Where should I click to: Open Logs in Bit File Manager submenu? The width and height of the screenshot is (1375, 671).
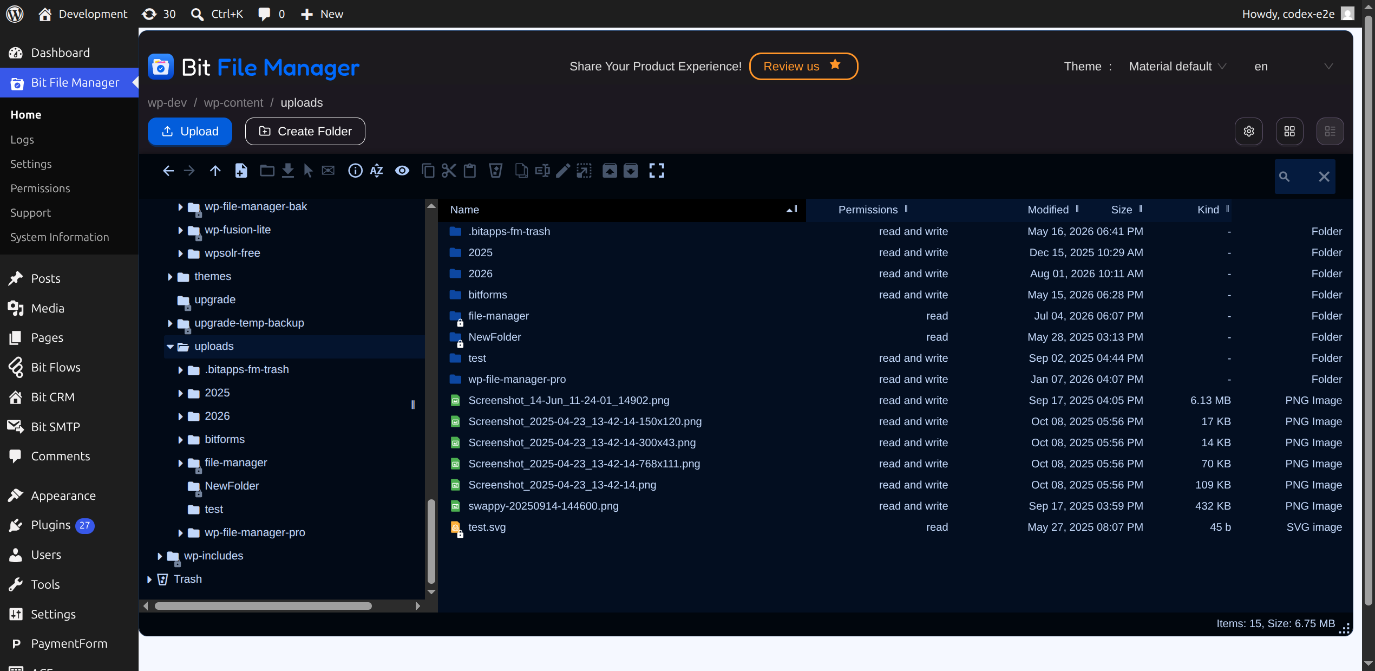(22, 140)
